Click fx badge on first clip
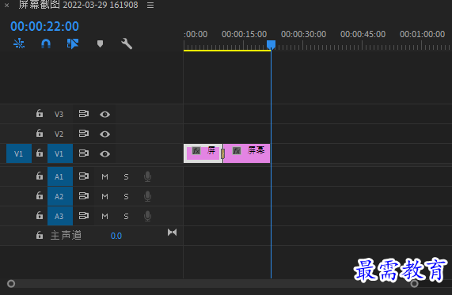This screenshot has width=452, height=295. point(196,151)
